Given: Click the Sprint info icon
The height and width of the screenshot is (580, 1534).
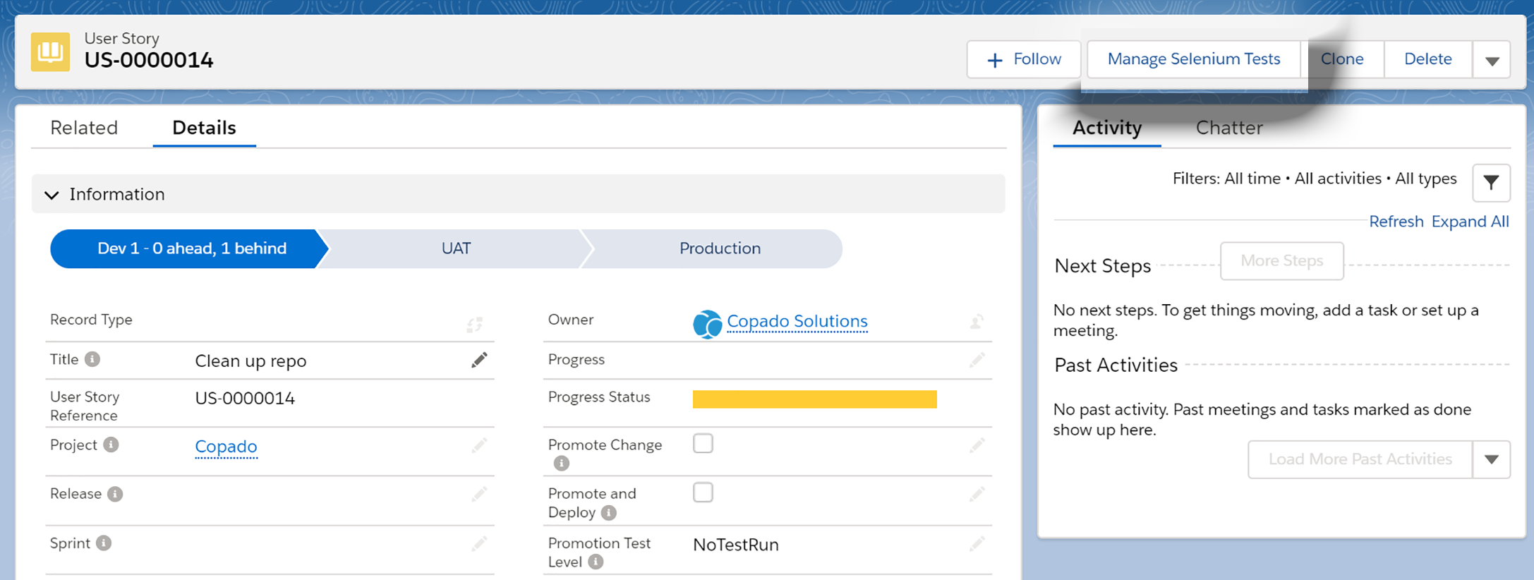Looking at the screenshot, I should point(104,543).
